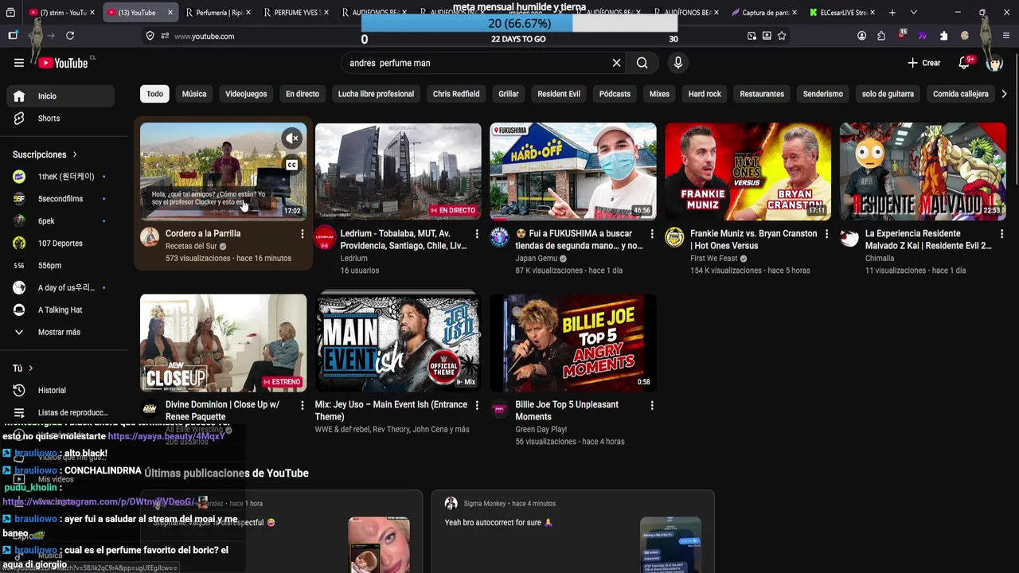Unmute the Cordero a la Parrilla preview
This screenshot has height=573, width=1019.
pyautogui.click(x=292, y=138)
